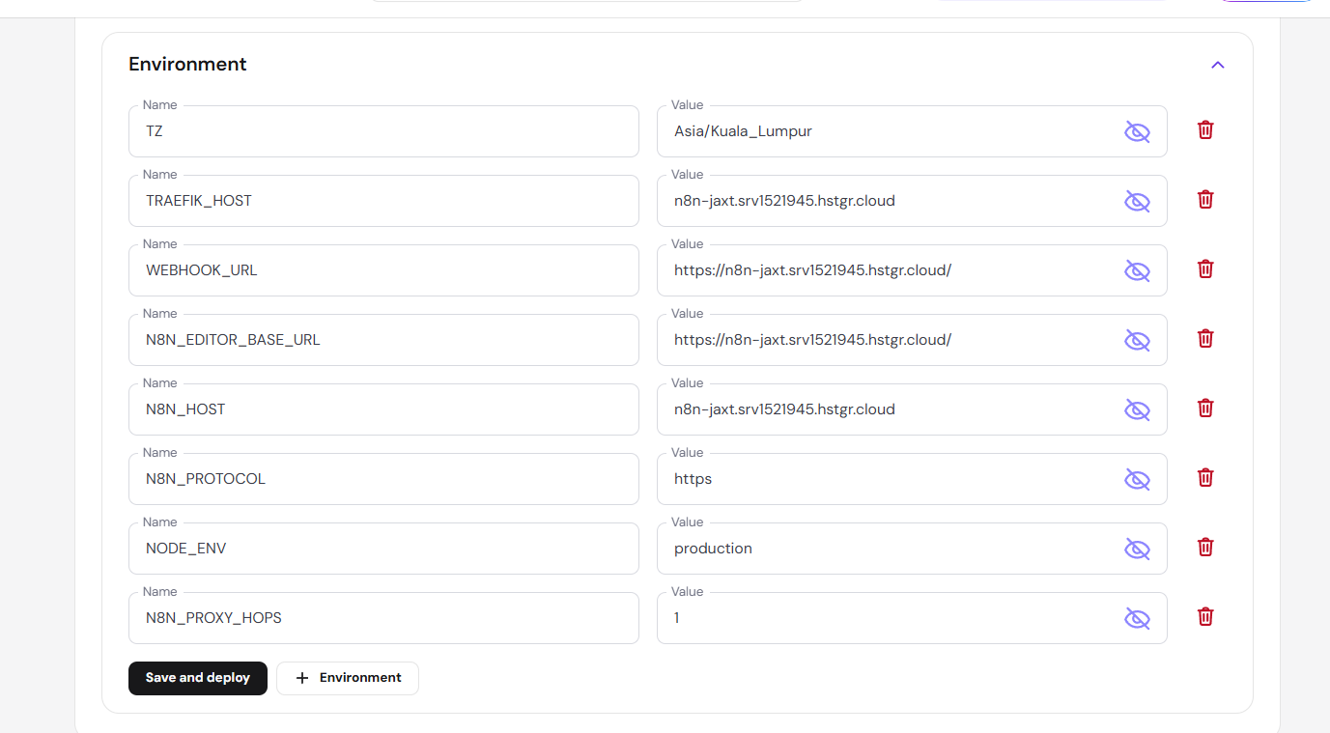Viewport: 1330px width, 733px height.
Task: Click the NODE_ENV name field
Action: coord(383,549)
